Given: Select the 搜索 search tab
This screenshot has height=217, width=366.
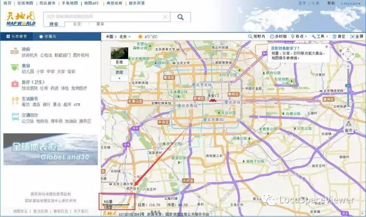Looking at the screenshot, I should (54, 24).
